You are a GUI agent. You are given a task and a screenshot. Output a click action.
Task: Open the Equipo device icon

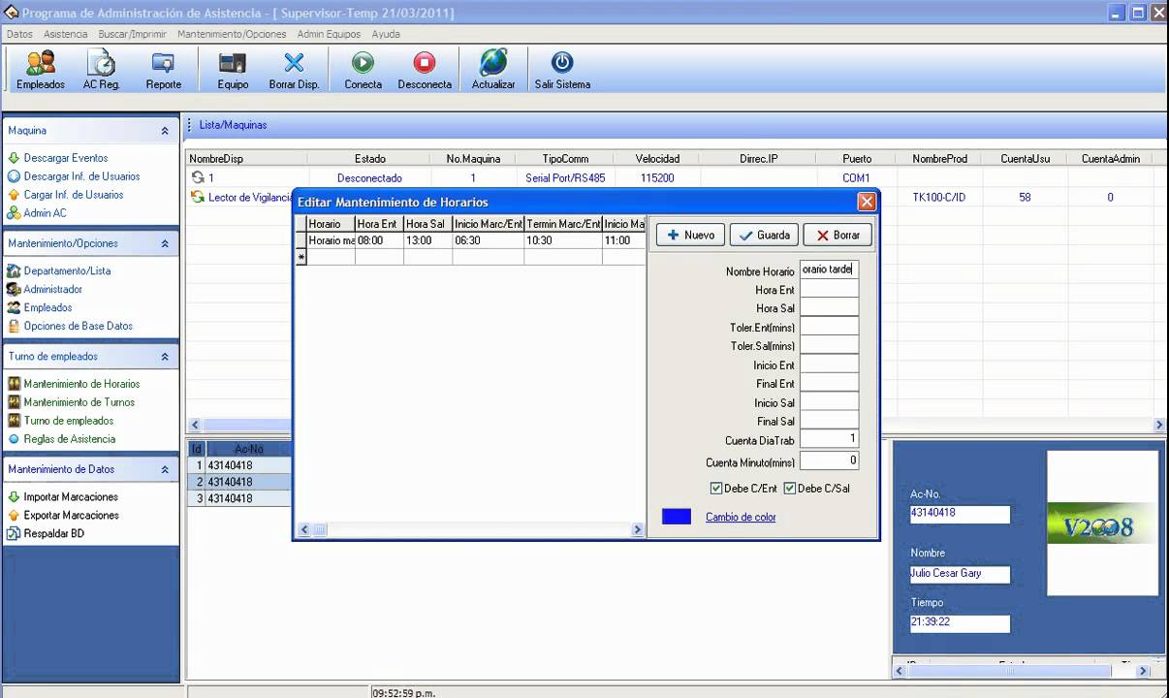[233, 71]
